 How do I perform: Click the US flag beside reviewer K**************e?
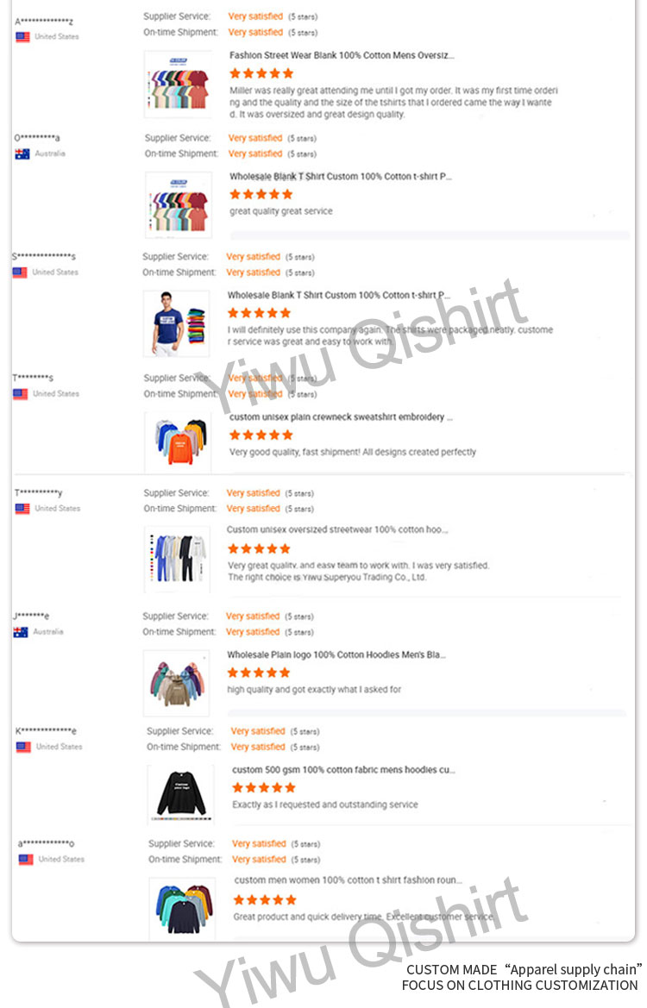[24, 747]
